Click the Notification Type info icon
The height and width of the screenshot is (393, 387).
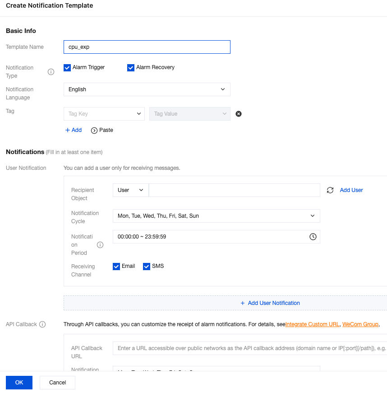point(51,72)
